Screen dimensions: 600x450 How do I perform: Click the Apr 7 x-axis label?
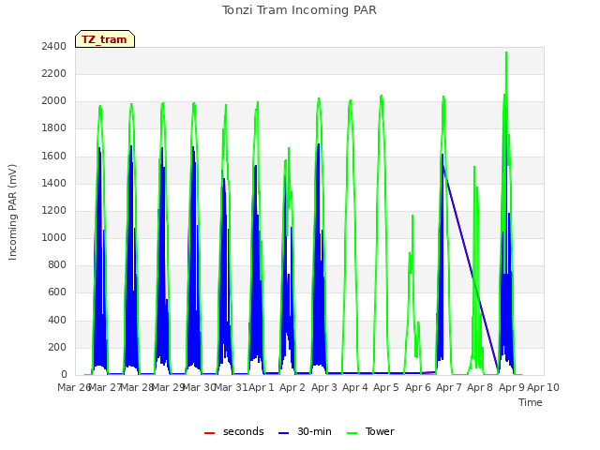point(449,387)
